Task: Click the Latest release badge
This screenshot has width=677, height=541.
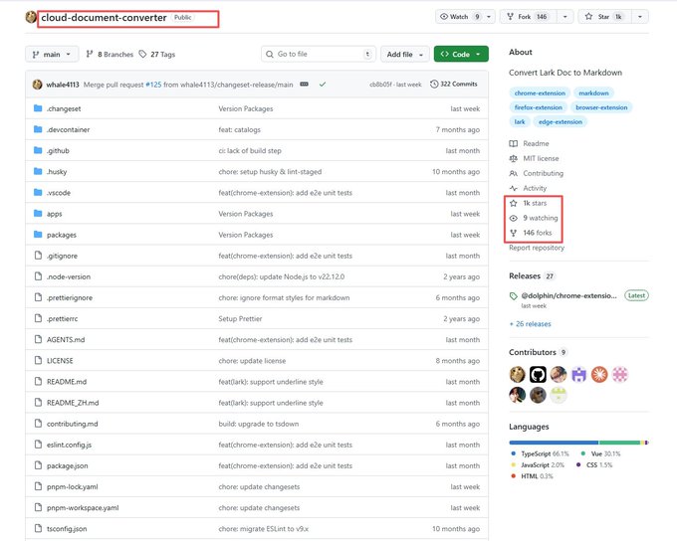Action: click(x=636, y=295)
